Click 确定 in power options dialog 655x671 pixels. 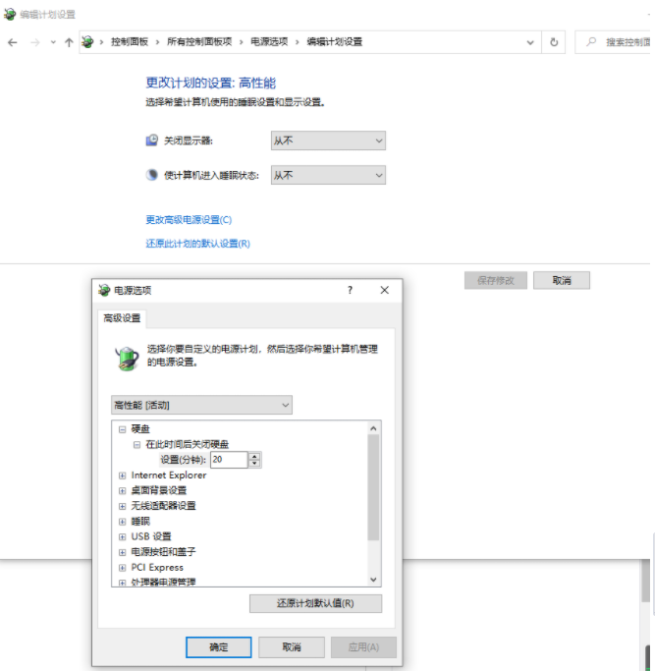(x=219, y=647)
